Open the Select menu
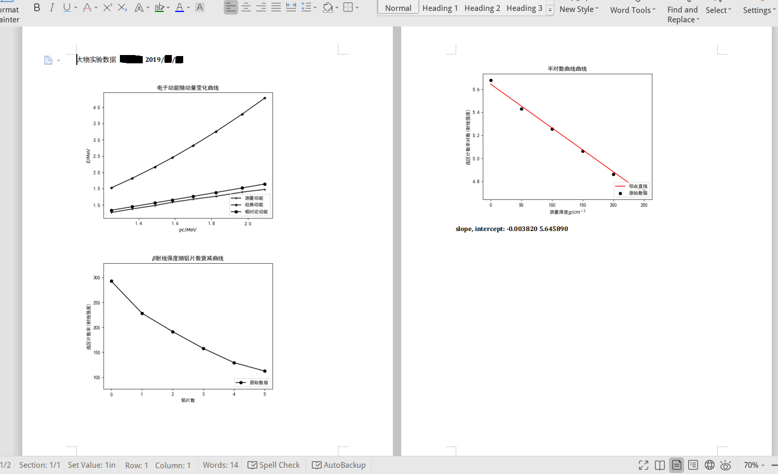Image resolution: width=778 pixels, height=474 pixels. (718, 10)
